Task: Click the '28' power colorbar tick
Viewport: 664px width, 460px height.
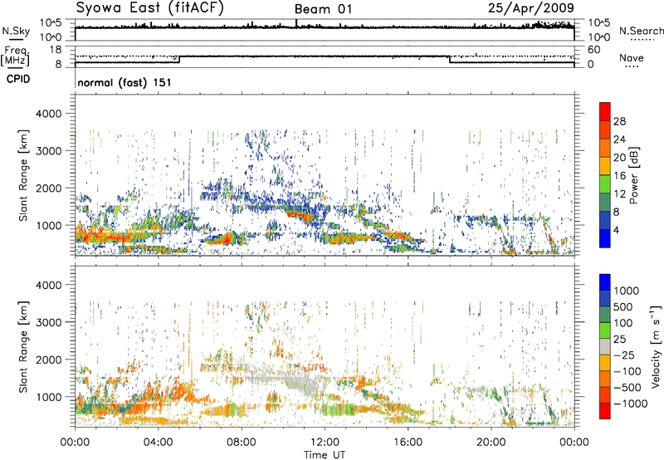Action: pyautogui.click(x=619, y=121)
